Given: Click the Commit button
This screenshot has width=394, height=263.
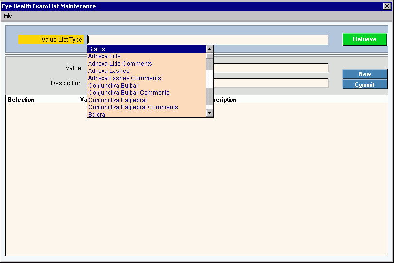Looking at the screenshot, I should point(364,85).
